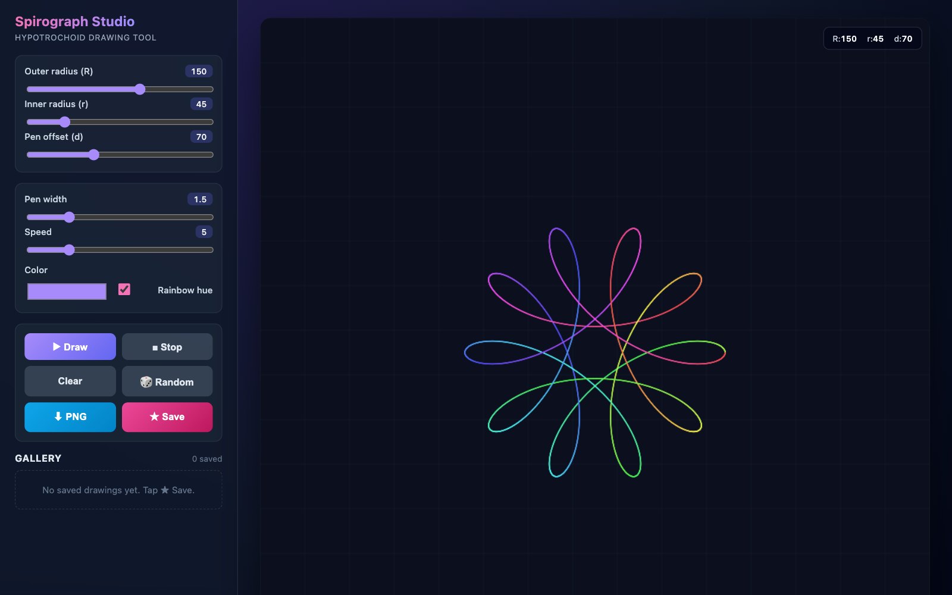Click the r:45 readout on canvas

tap(875, 39)
